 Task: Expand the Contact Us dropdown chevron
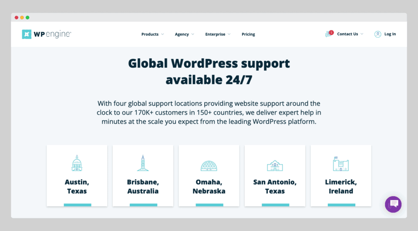coord(362,34)
